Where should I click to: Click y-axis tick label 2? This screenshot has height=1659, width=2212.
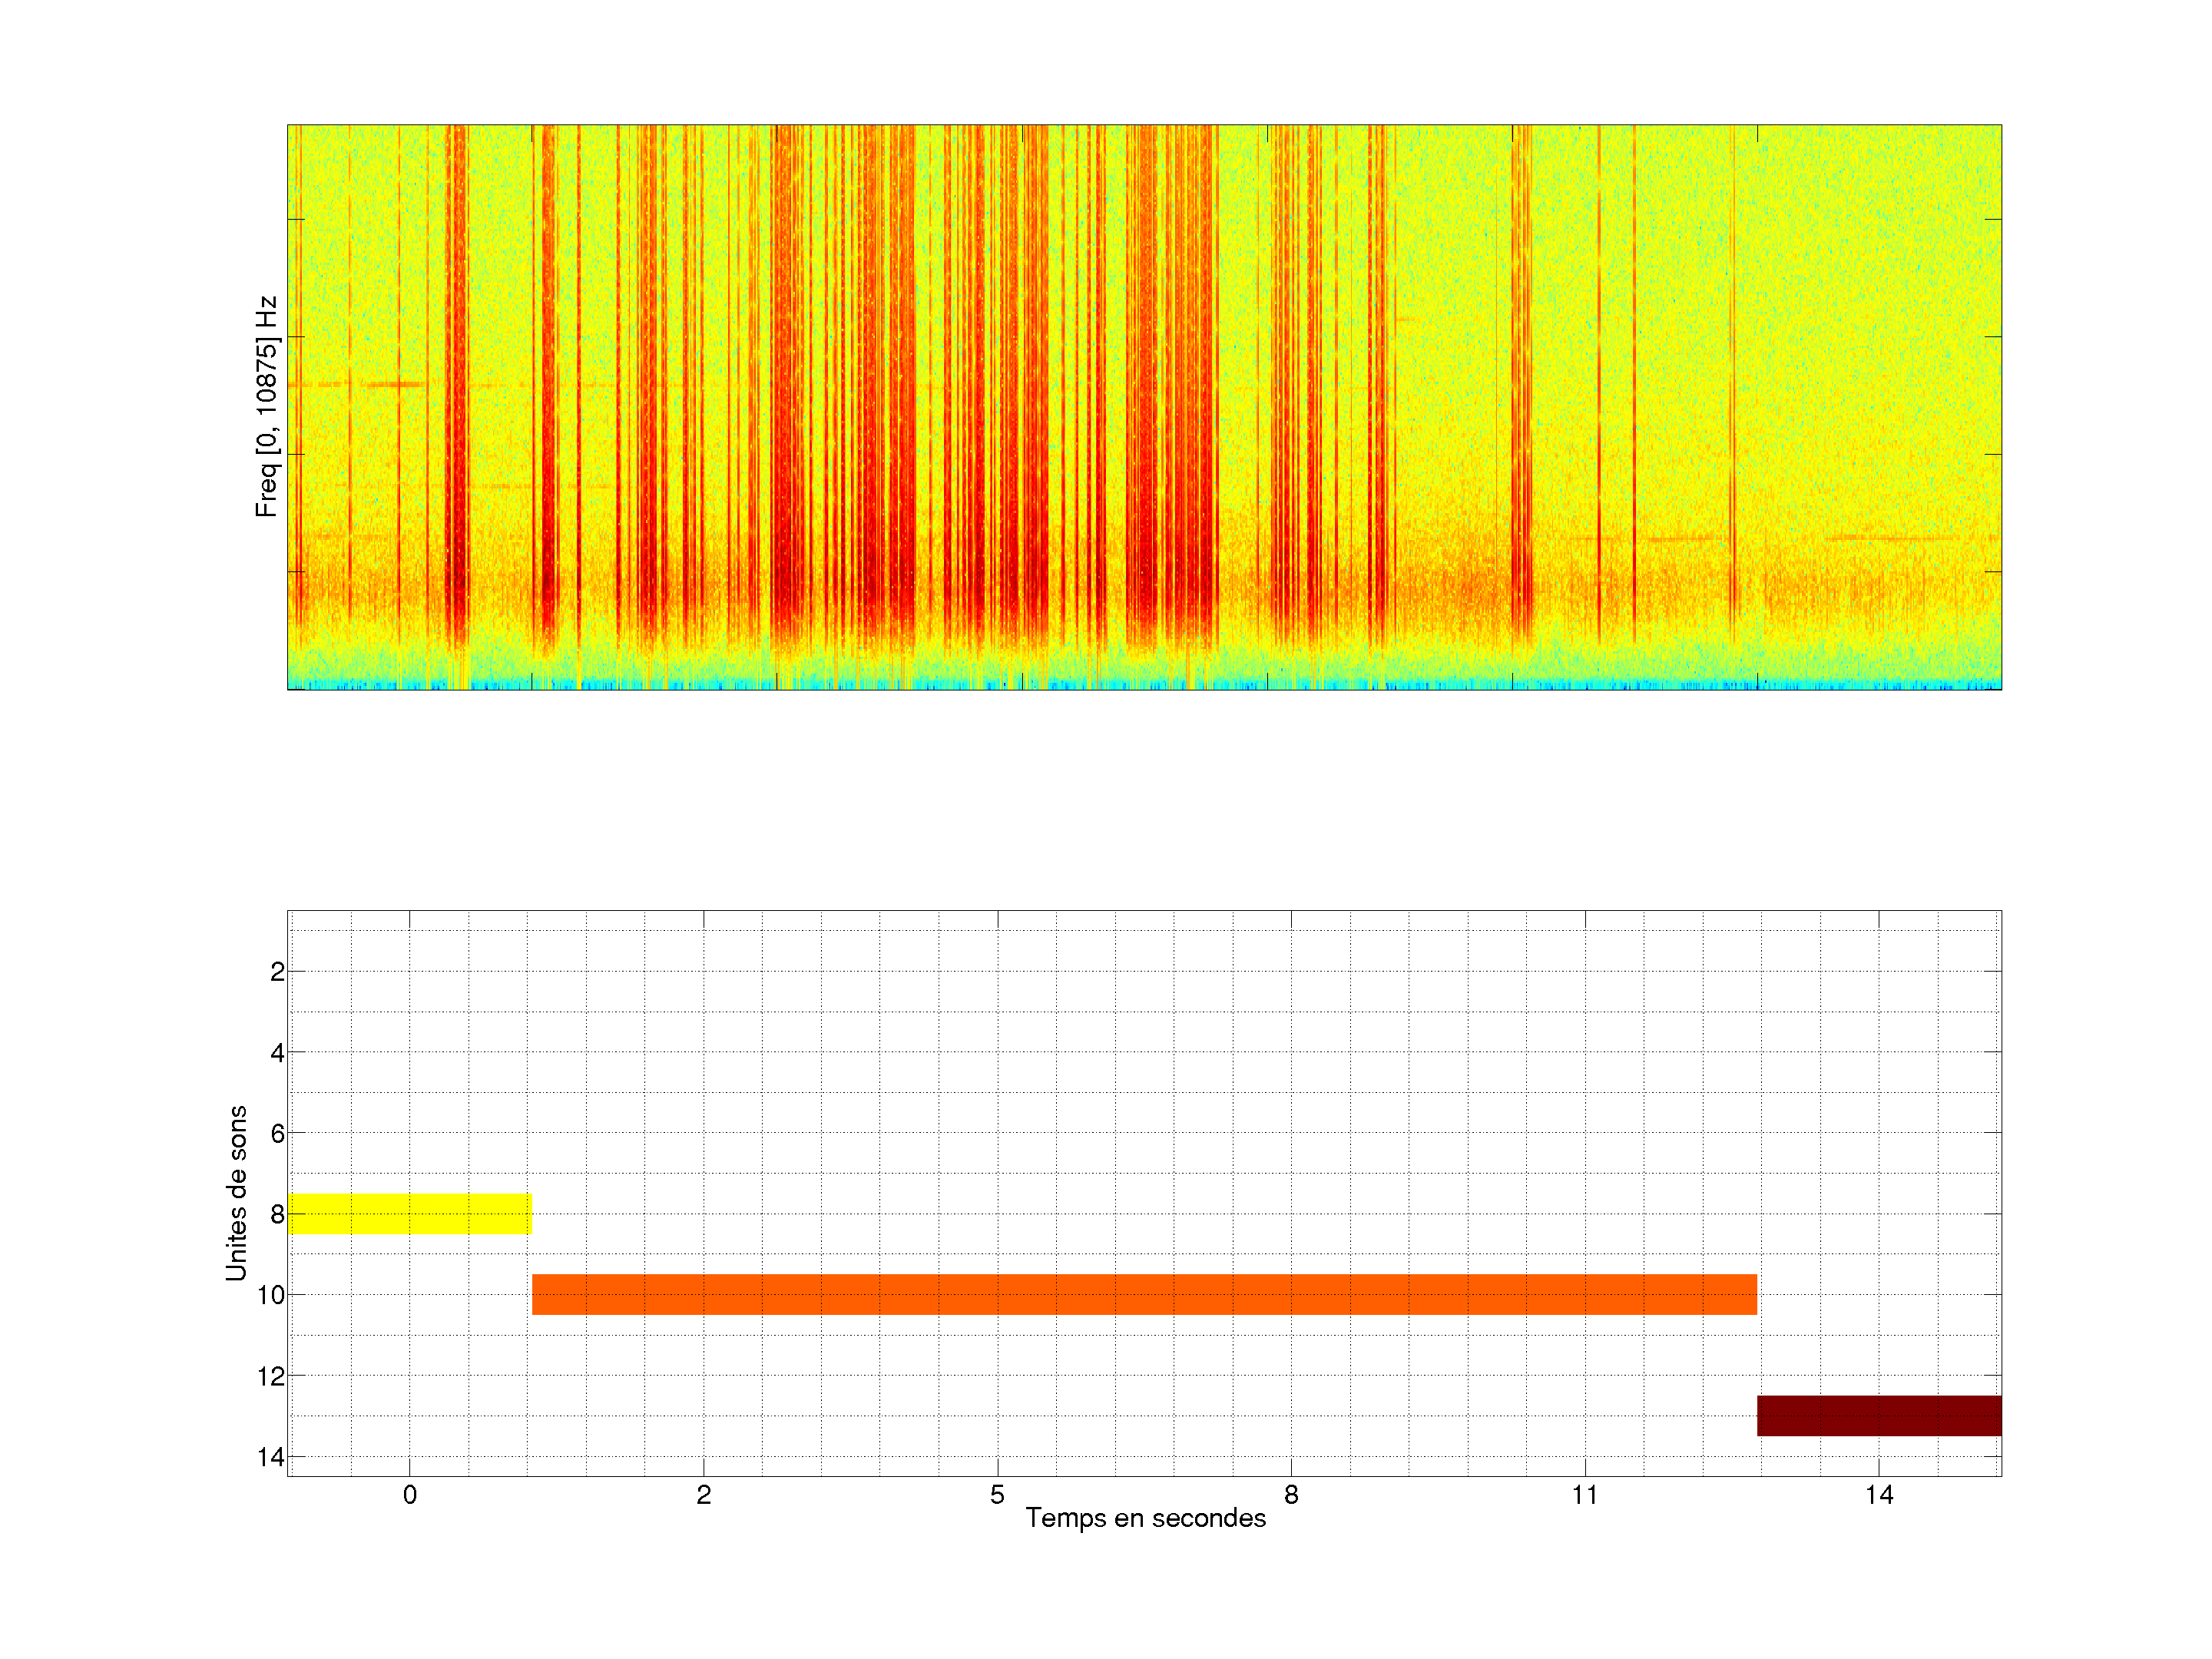coord(277,972)
